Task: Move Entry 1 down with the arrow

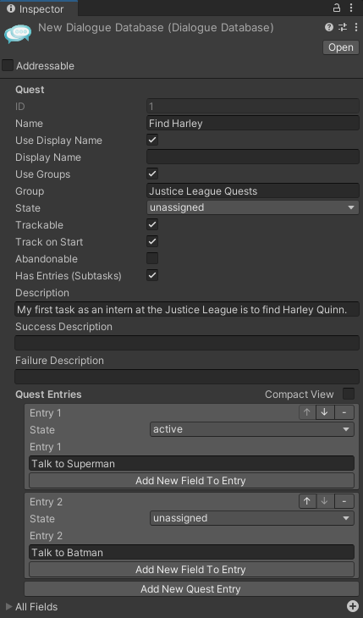Action: (324, 412)
